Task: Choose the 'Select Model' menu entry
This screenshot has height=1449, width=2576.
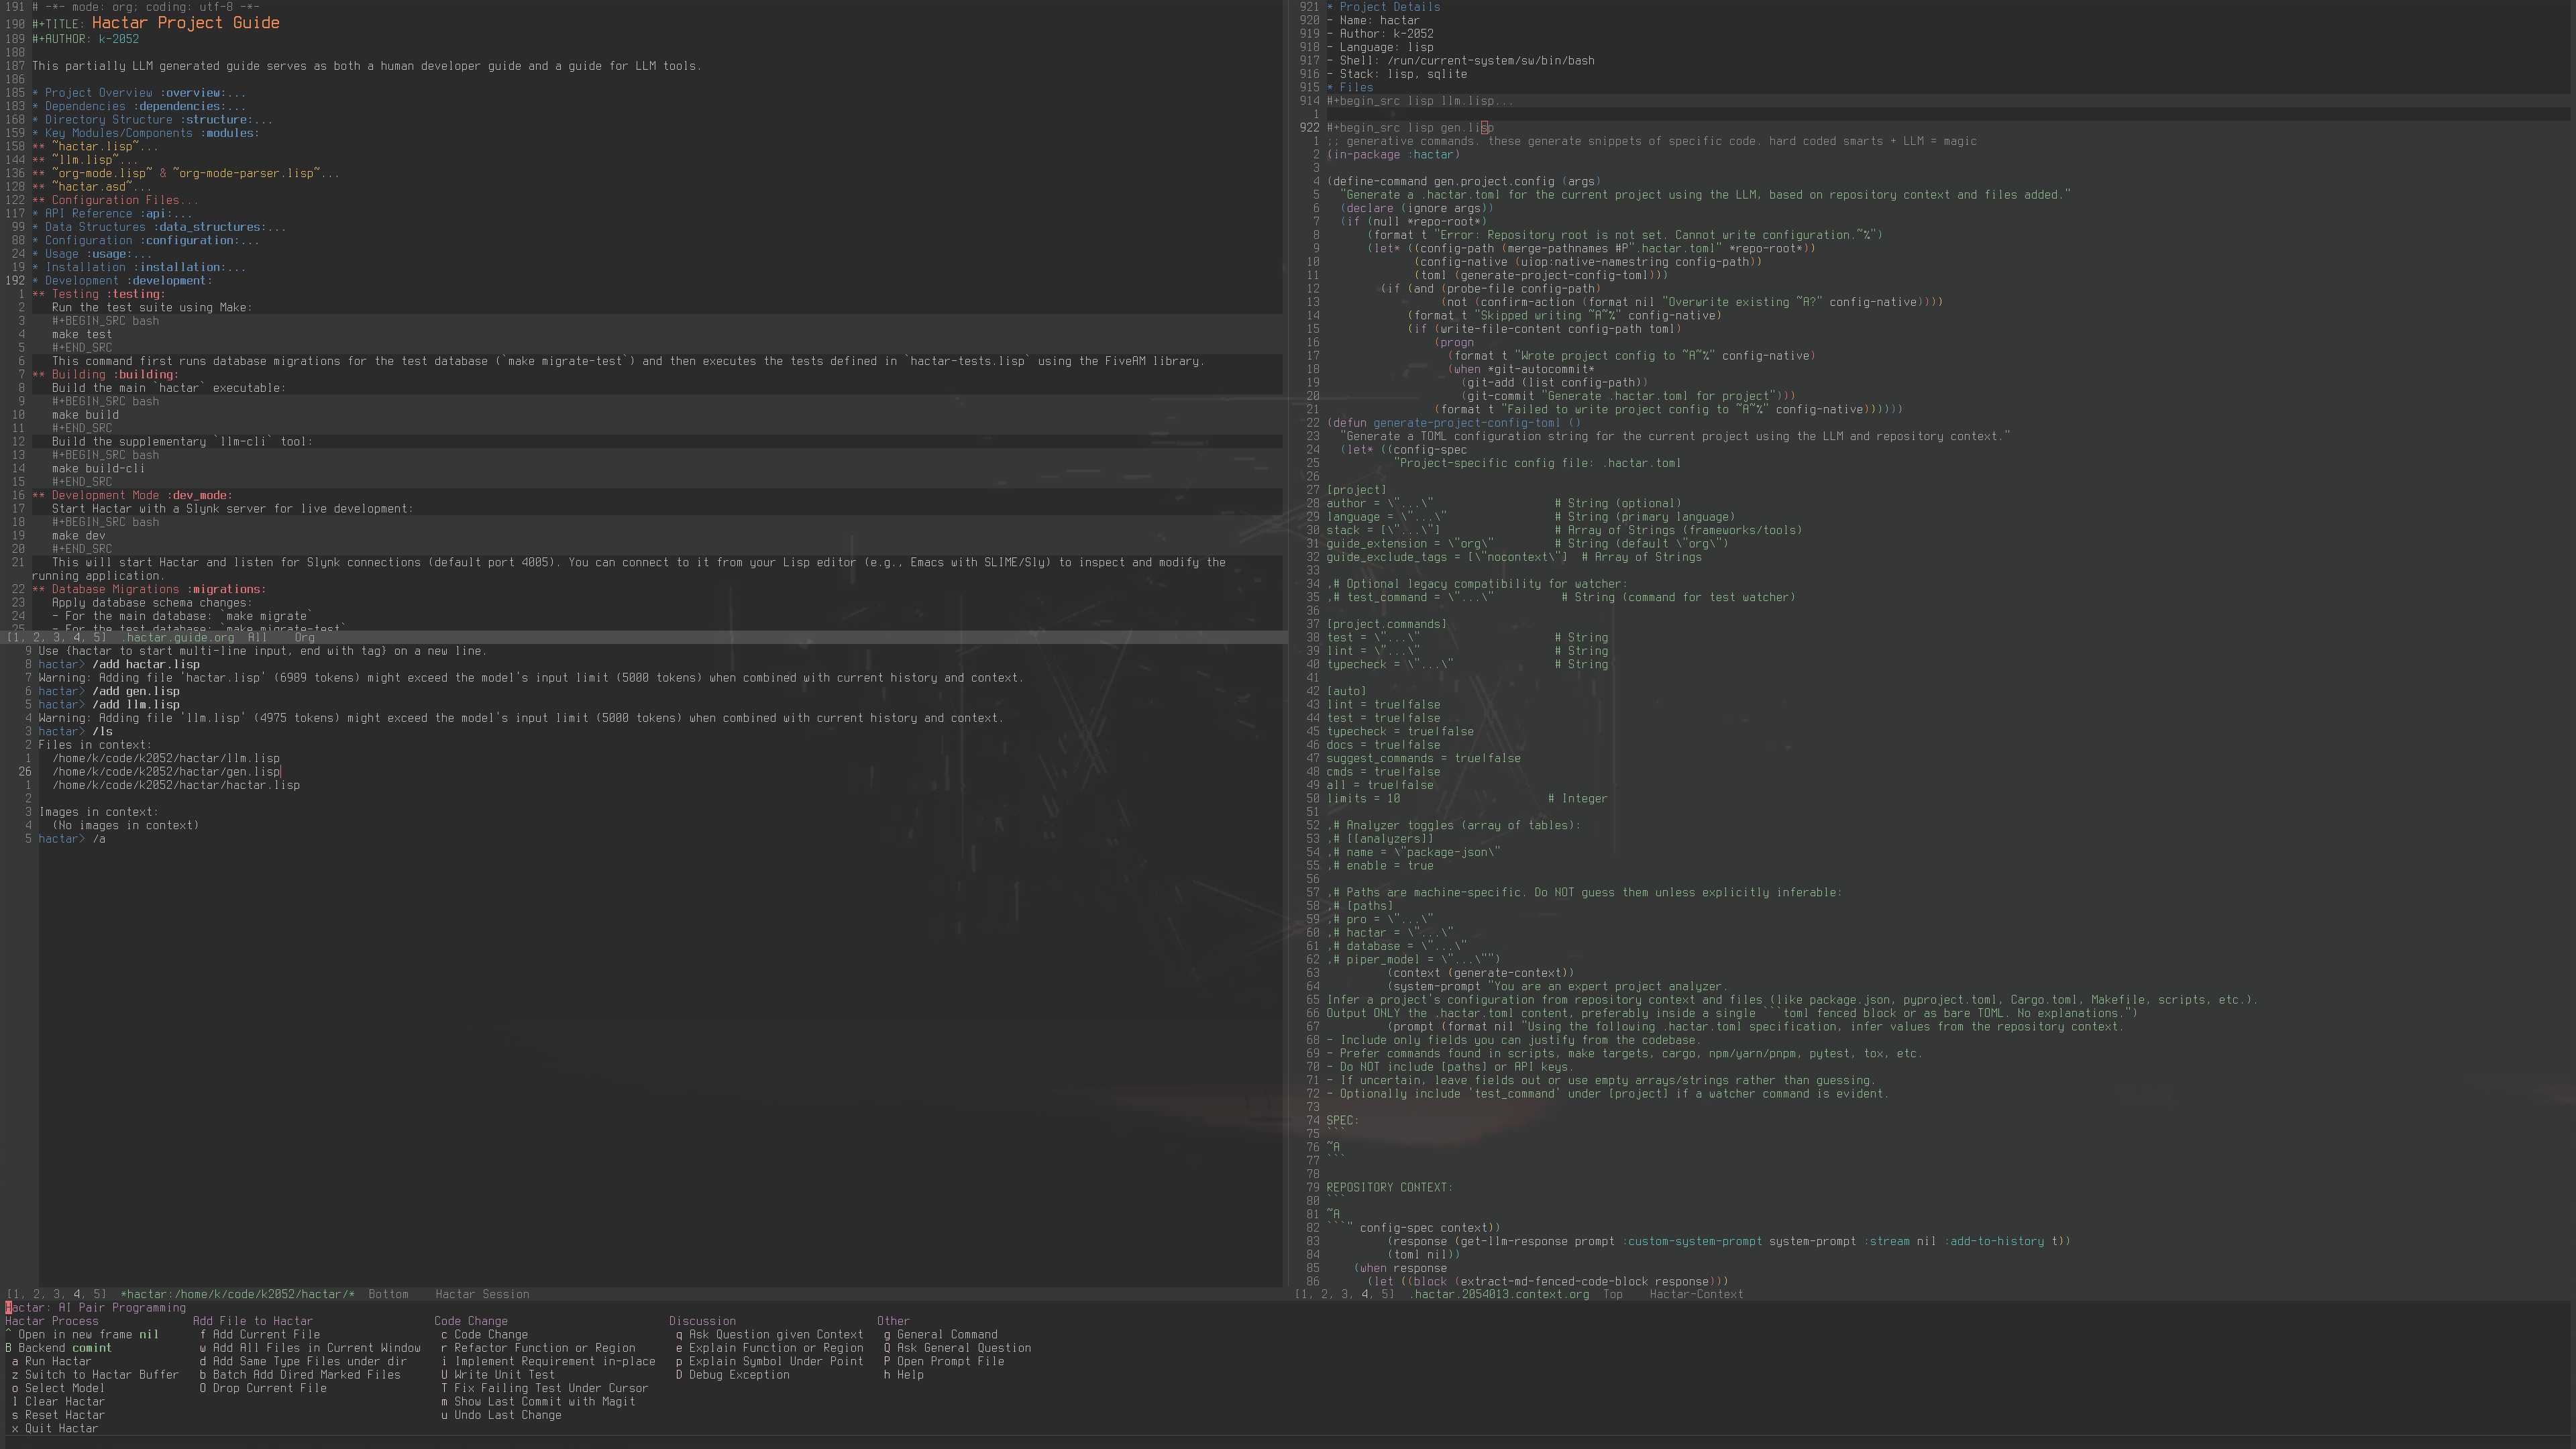Action: pos(64,1388)
